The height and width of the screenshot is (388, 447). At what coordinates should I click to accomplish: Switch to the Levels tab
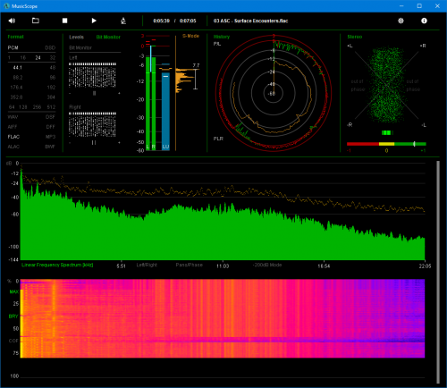[76, 37]
